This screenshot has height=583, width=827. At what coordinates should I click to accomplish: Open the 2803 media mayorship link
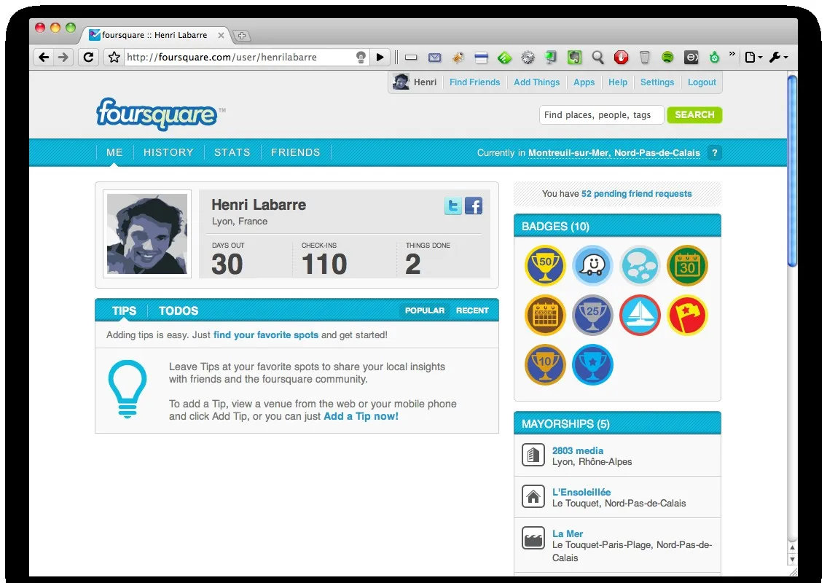click(578, 450)
